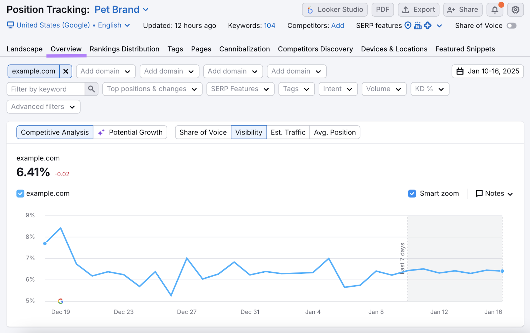Click the keyword search magnifier icon
This screenshot has width=530, height=333.
click(92, 89)
